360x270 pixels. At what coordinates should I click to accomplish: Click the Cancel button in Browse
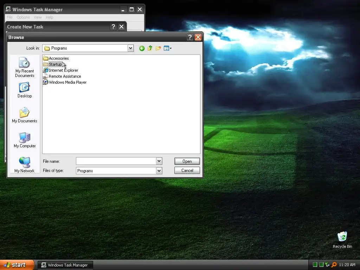(x=187, y=171)
